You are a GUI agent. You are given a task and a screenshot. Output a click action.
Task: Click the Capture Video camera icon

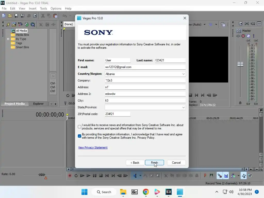pos(20,24)
